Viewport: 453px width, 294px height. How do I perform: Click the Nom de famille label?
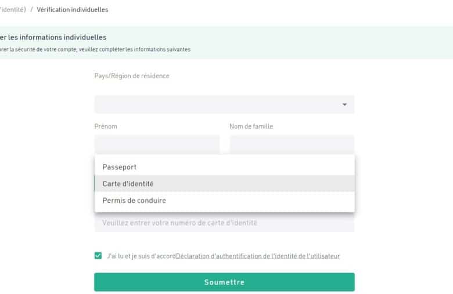251,126
